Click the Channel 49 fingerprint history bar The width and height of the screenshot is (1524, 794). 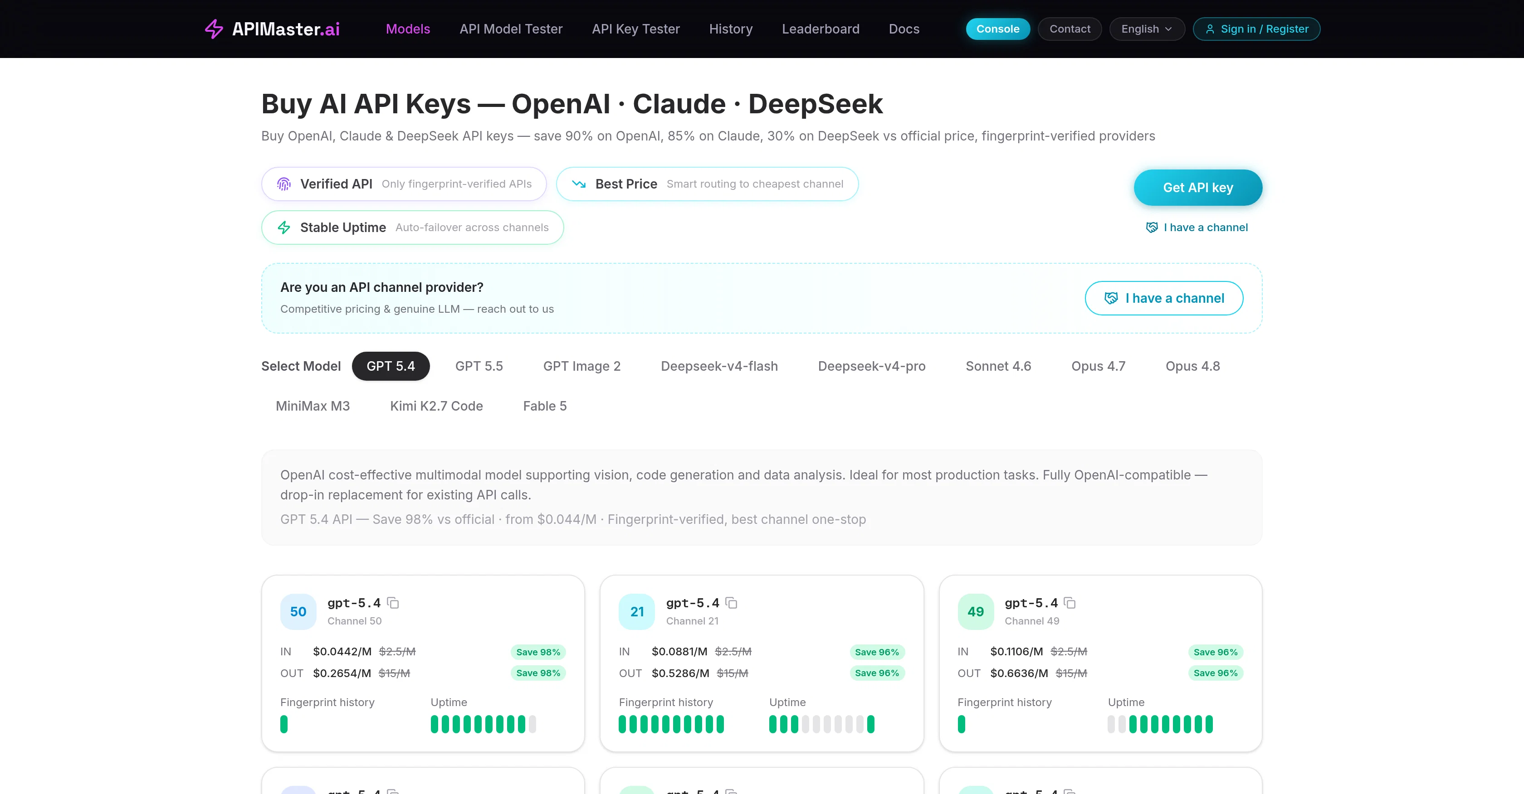tap(962, 724)
